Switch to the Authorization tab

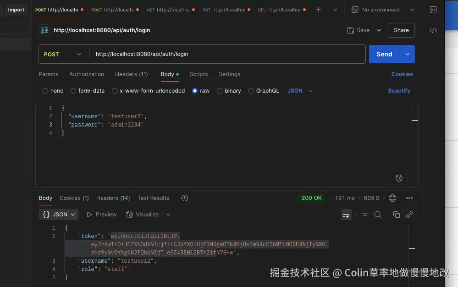pos(87,74)
